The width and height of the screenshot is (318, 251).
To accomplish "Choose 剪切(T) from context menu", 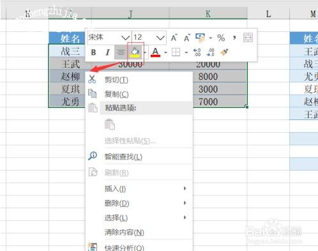I will point(116,80).
